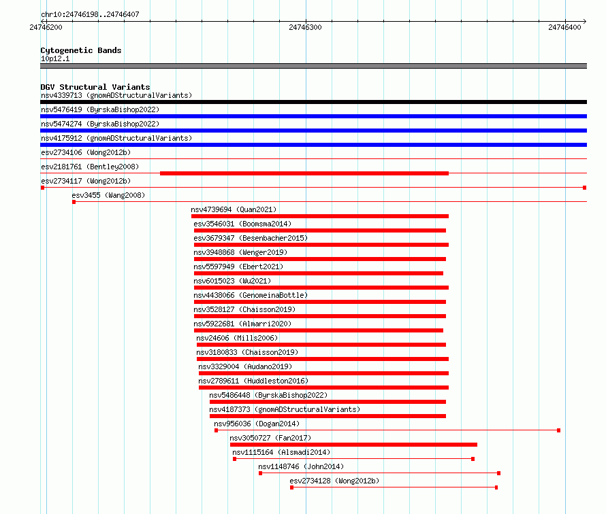Open nsv1115164 Alsmadi2014 variant label
Image resolution: width=606 pixels, height=514 pixels.
(x=281, y=452)
